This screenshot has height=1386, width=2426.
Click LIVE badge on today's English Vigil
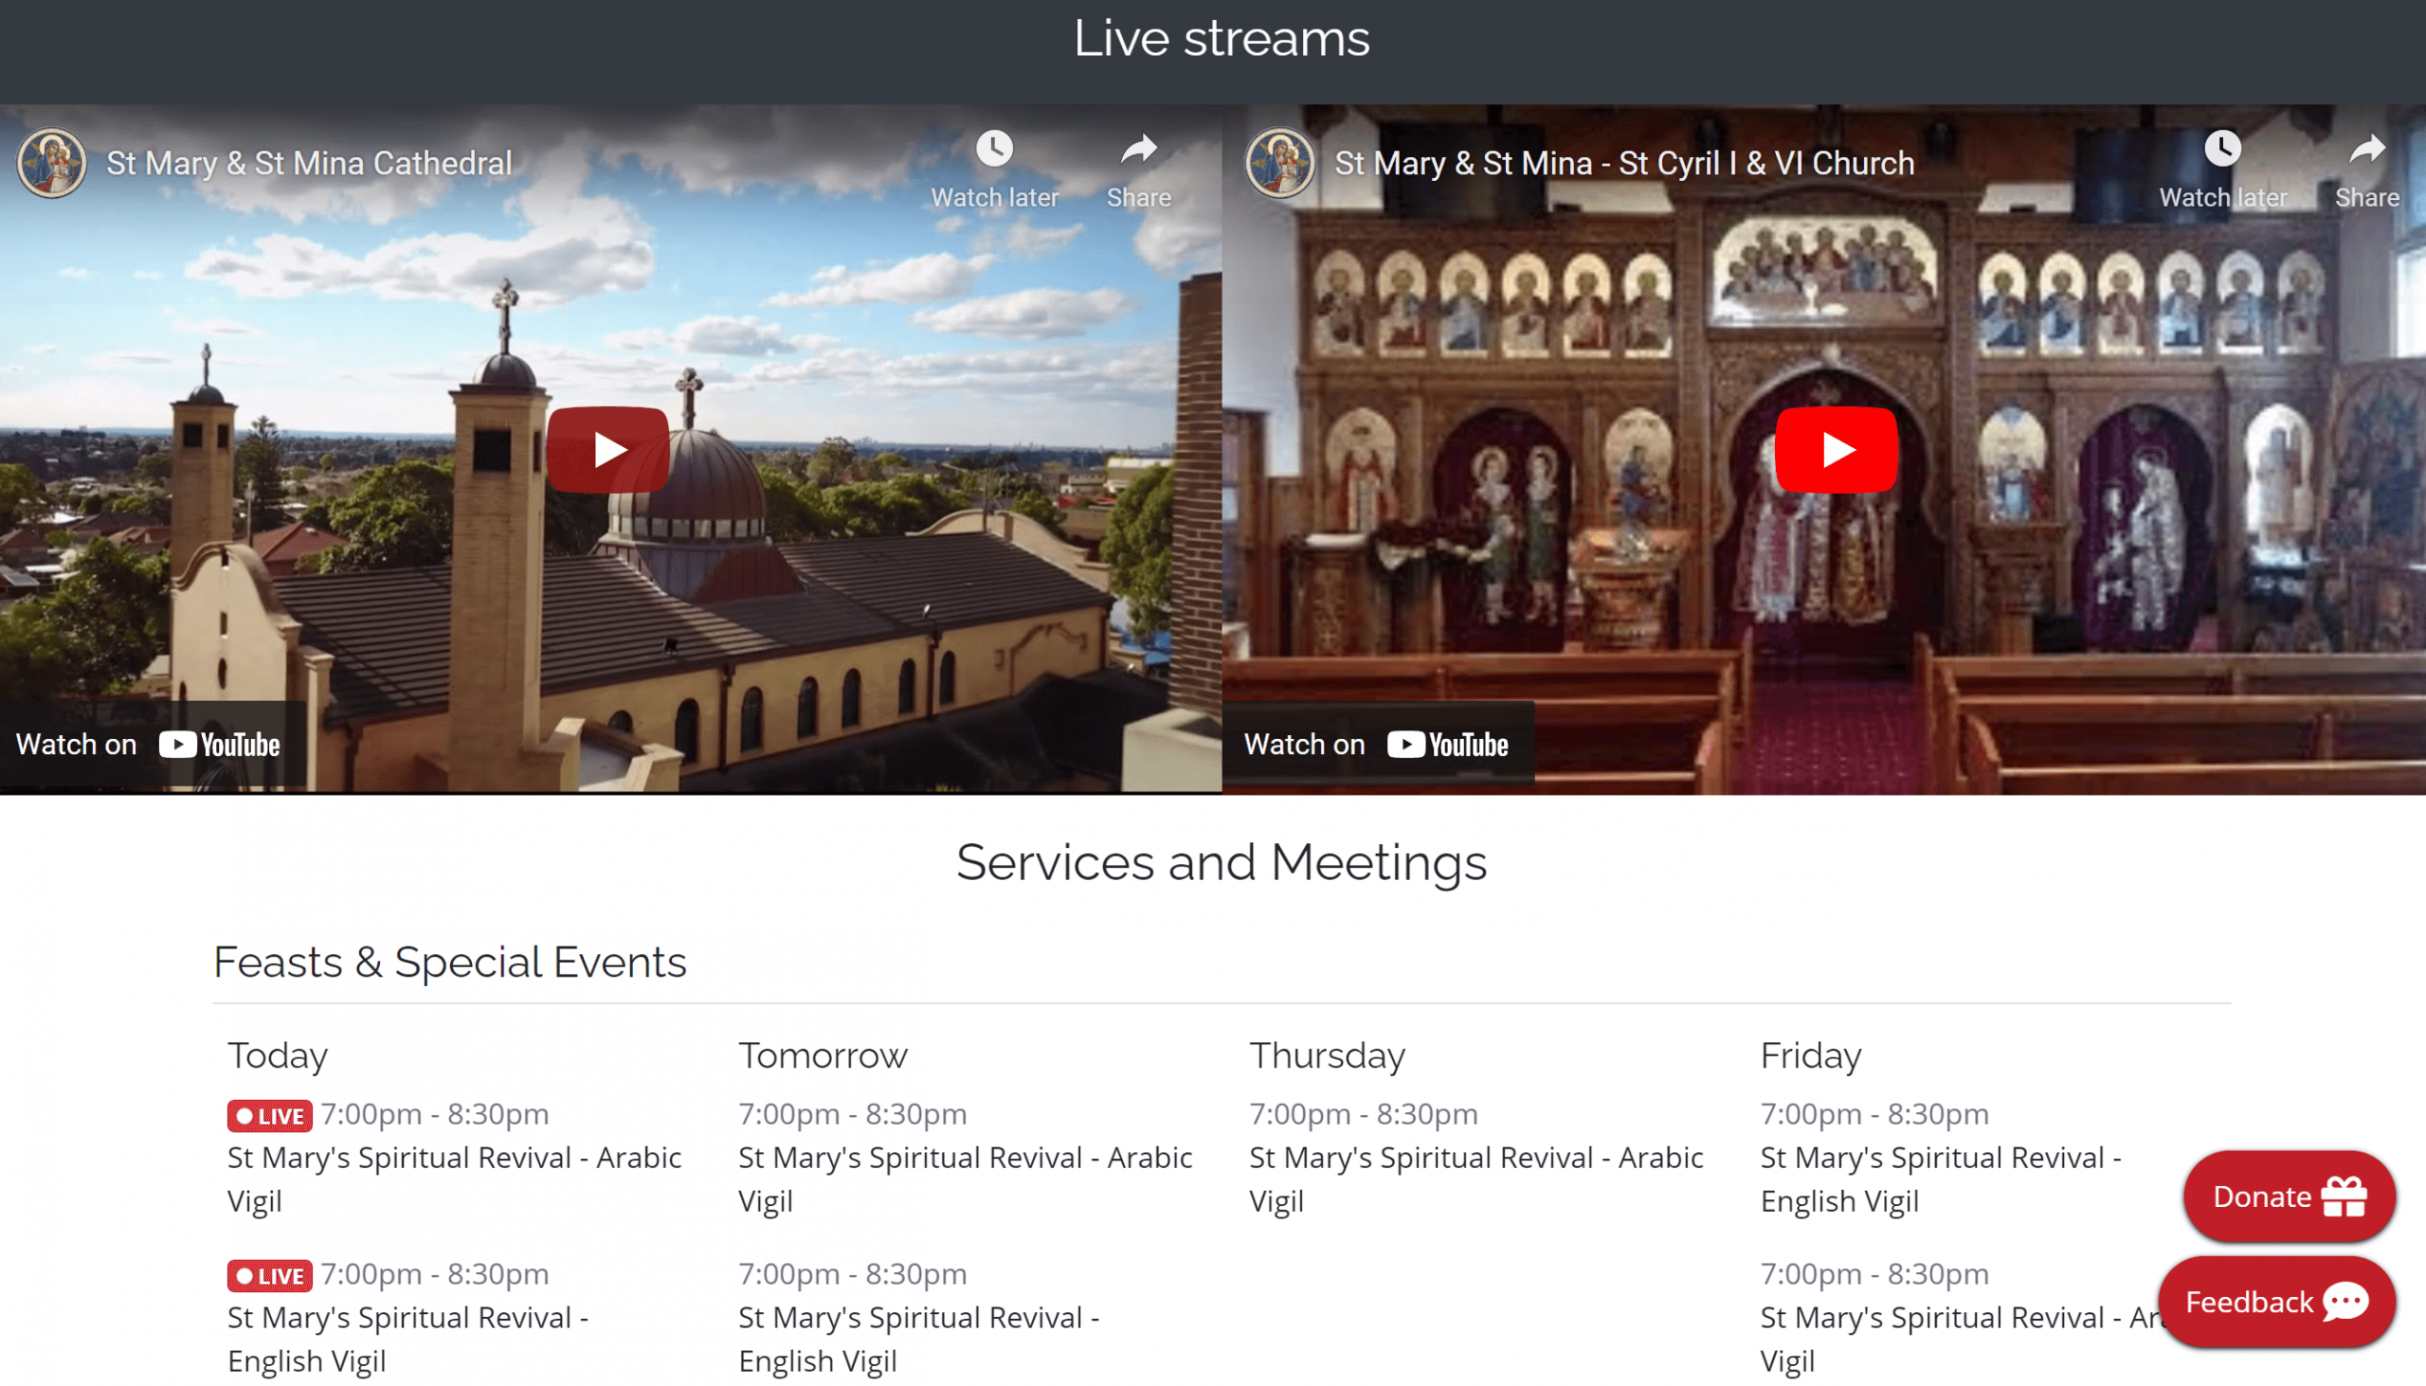[x=269, y=1275]
